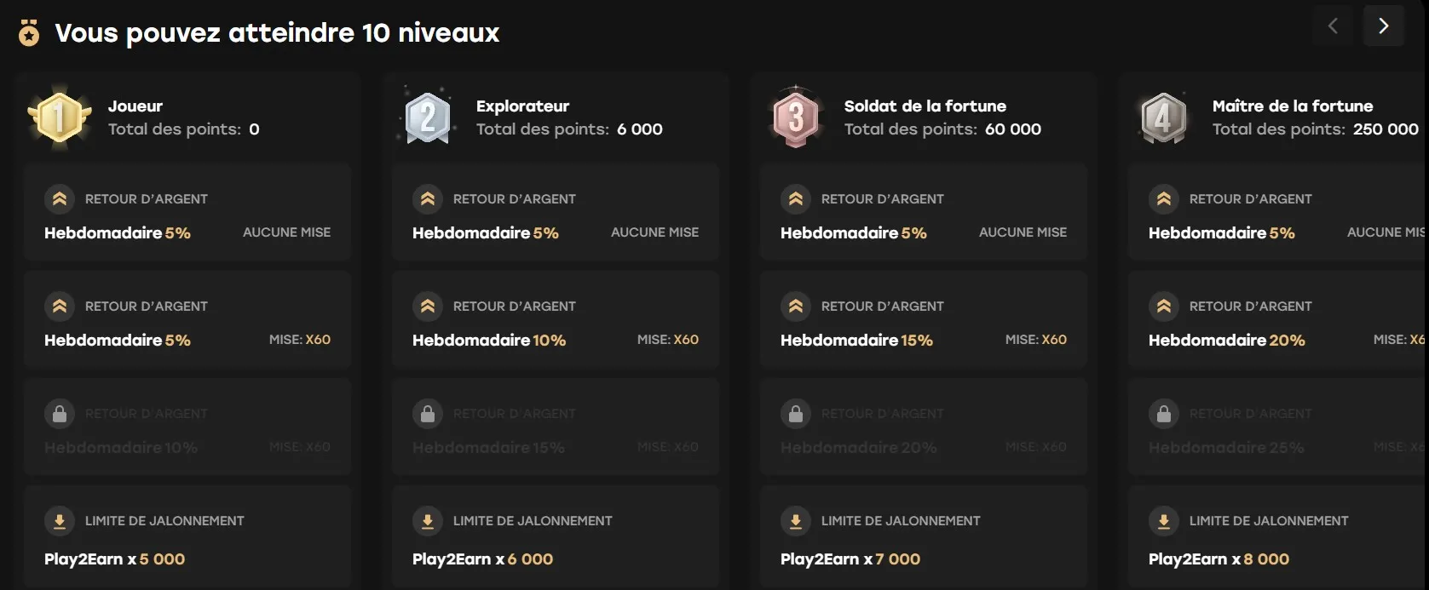Select Explorateur's Play2Earn x 6 000 card
Viewport: 1429px width, 590px height.
tap(556, 538)
